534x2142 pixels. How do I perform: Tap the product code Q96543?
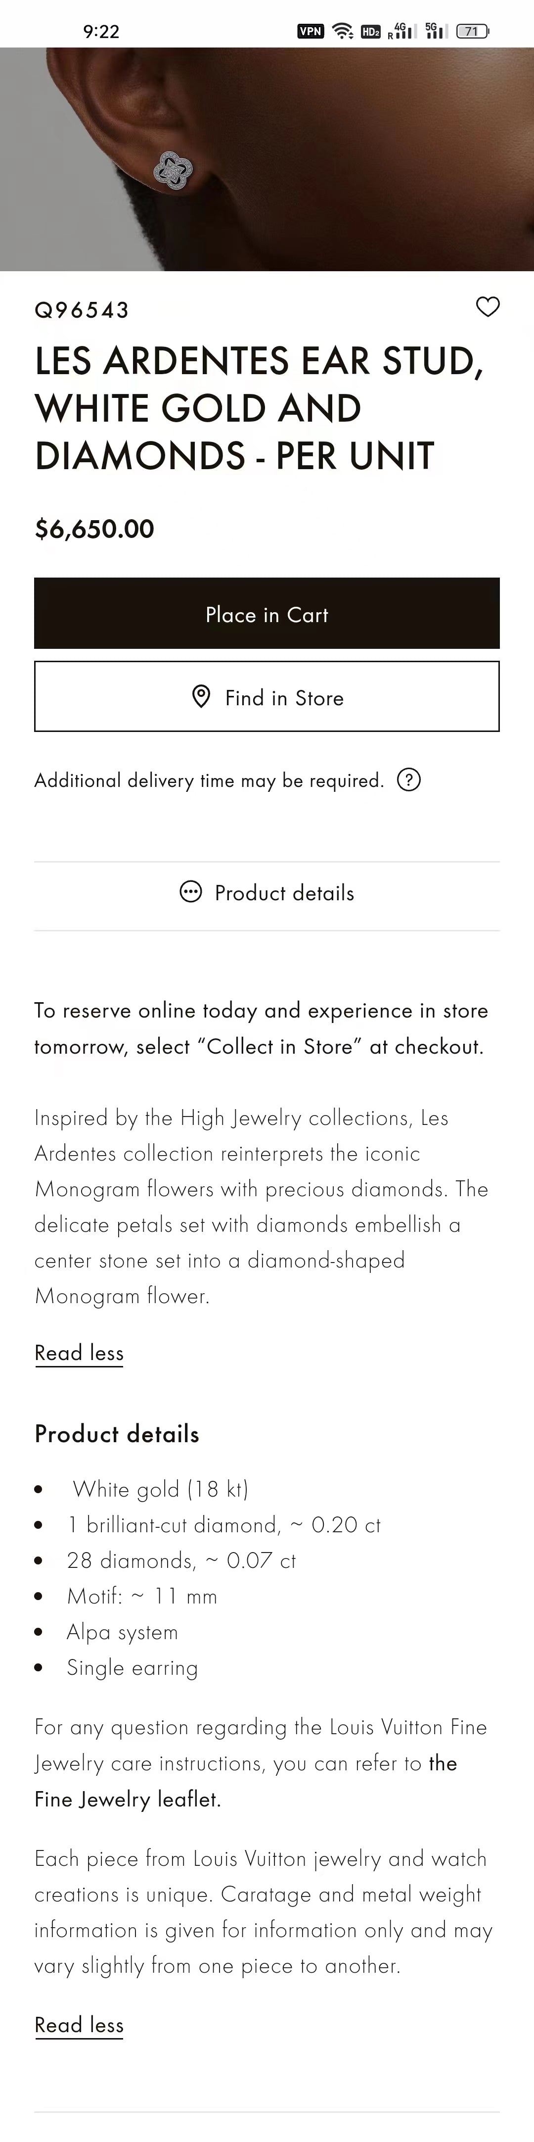82,310
